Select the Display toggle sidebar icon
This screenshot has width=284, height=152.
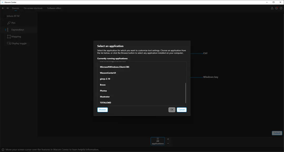click(9, 43)
